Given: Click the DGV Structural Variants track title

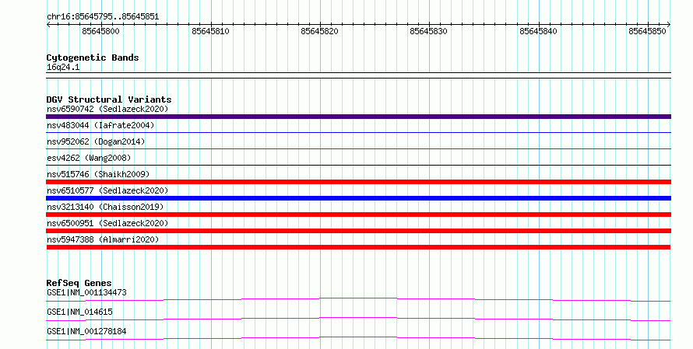Looking at the screenshot, I should point(109,99).
